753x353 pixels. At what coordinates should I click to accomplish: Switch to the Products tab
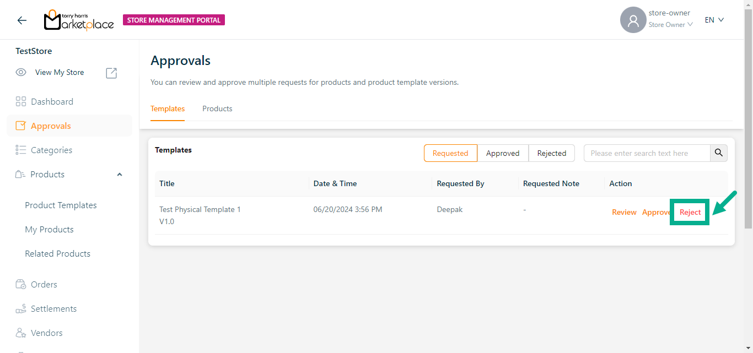coord(217,108)
